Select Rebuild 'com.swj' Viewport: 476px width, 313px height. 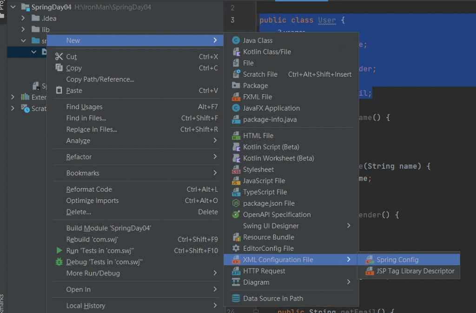(135, 239)
